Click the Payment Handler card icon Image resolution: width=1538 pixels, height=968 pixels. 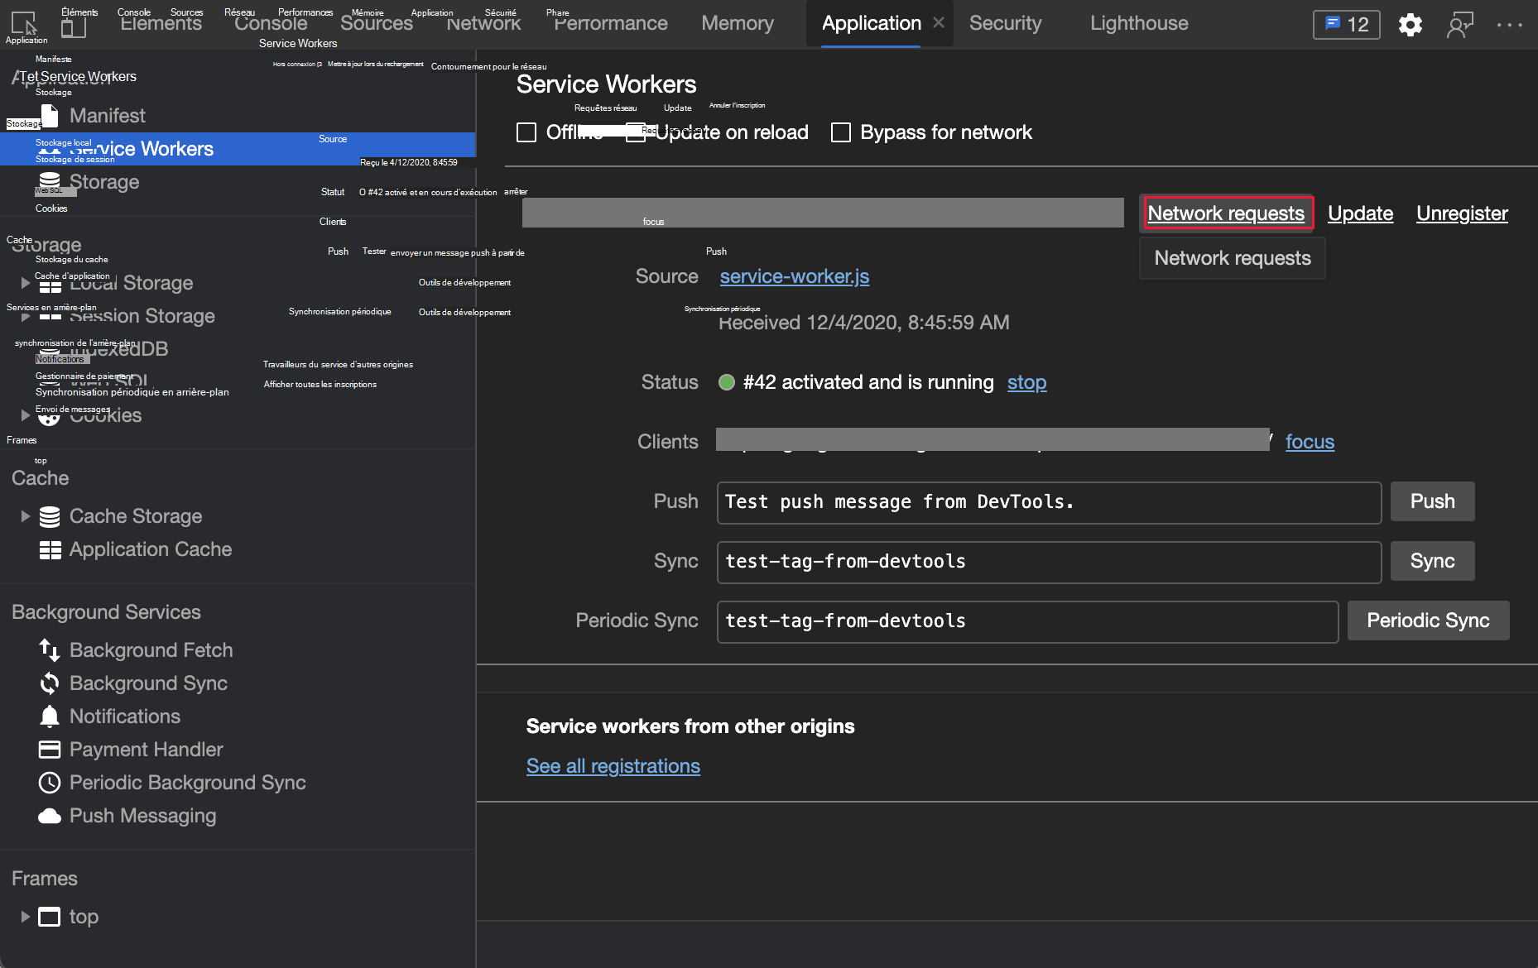[x=50, y=750]
